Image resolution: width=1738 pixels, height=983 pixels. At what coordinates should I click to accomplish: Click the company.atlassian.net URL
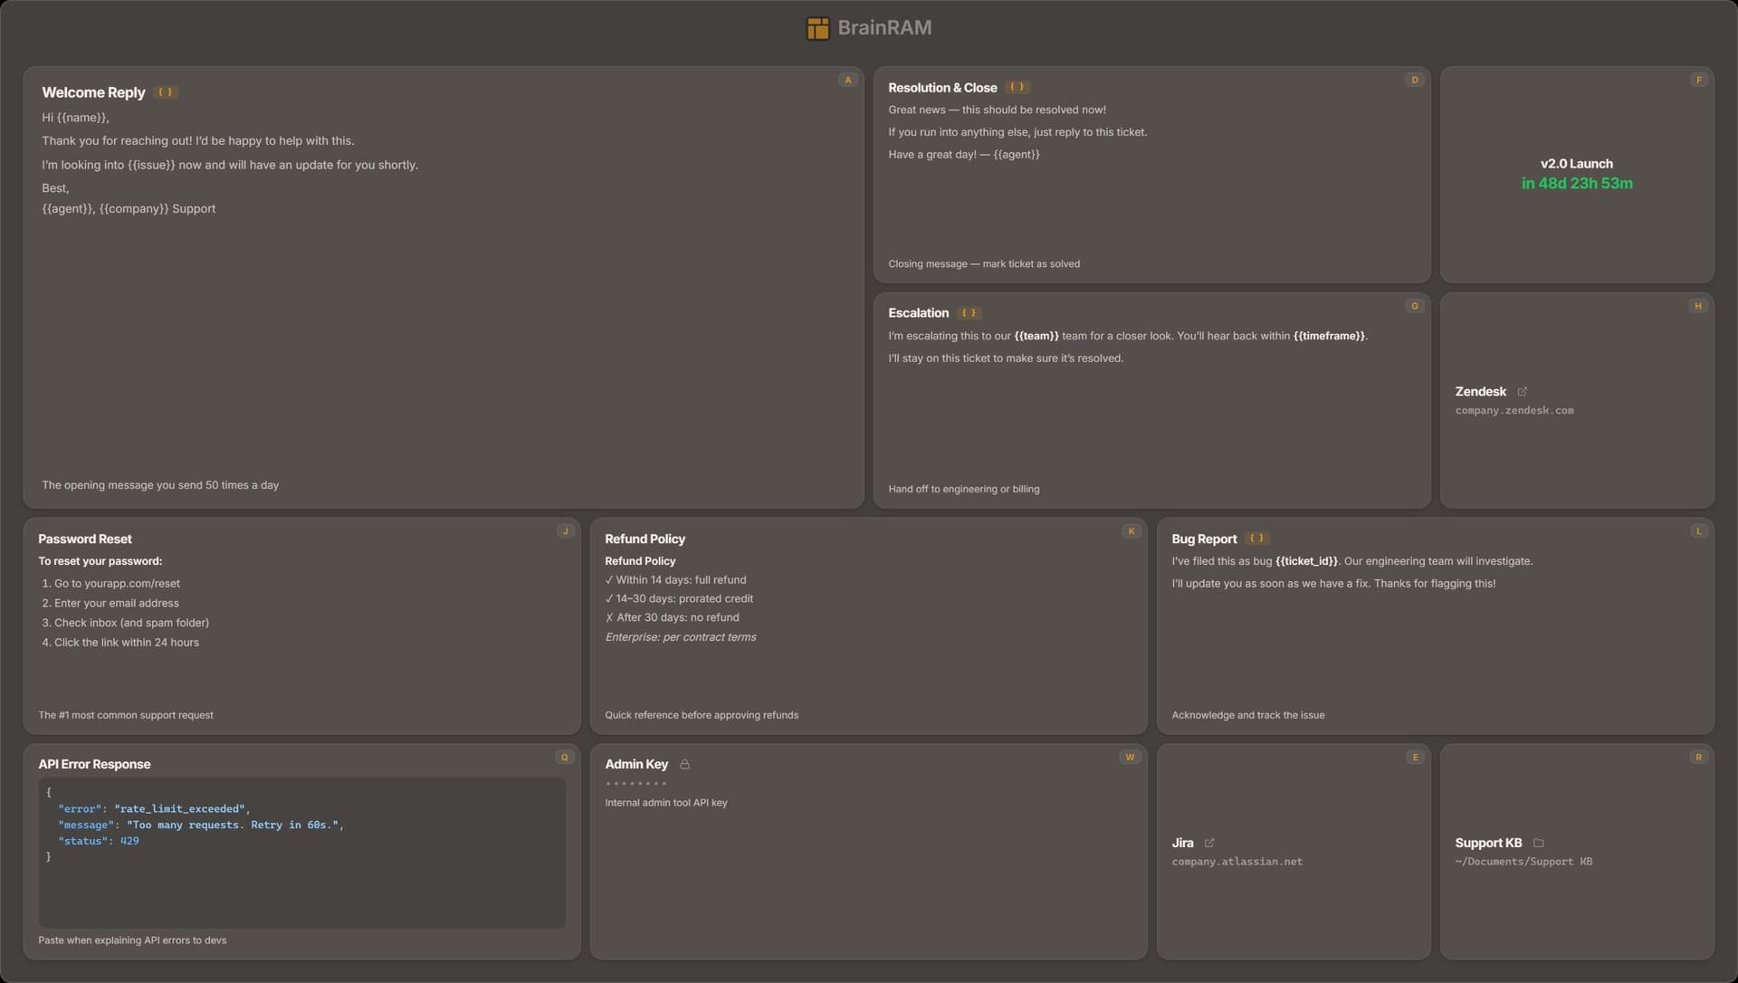[x=1237, y=862]
